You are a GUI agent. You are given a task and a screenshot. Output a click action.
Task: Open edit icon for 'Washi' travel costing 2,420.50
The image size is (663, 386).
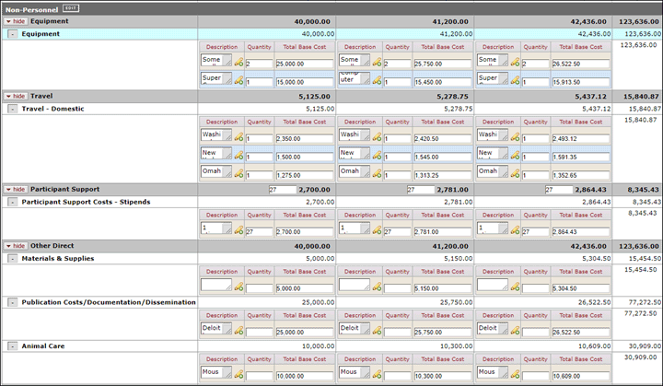click(x=377, y=137)
